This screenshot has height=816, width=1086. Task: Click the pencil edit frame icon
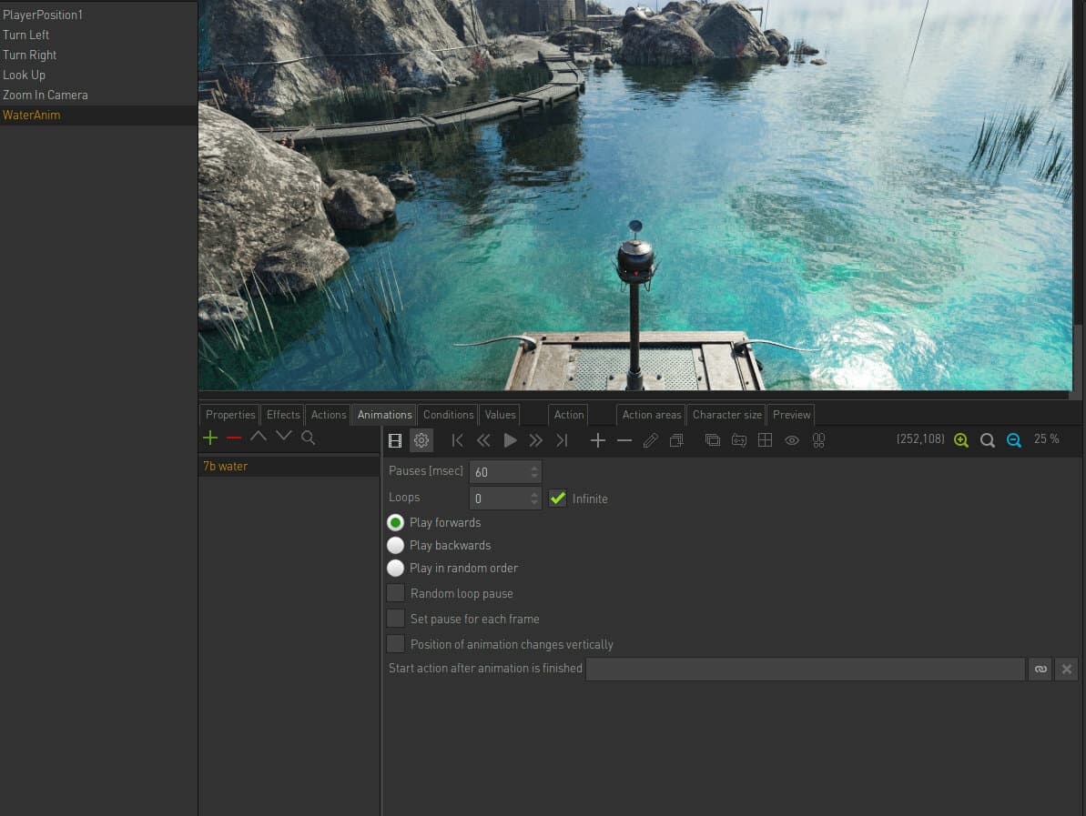pos(650,440)
